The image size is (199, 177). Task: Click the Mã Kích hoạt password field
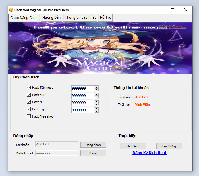coord(57,153)
